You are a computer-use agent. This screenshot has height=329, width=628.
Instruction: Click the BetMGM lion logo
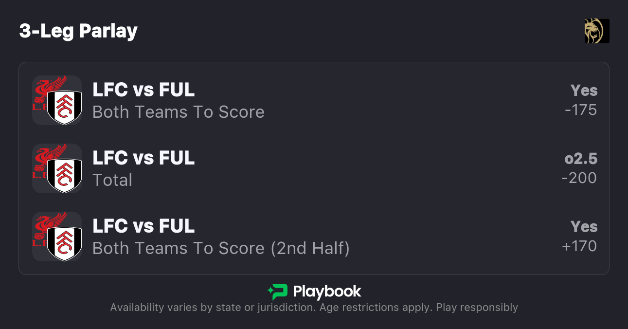pyautogui.click(x=597, y=31)
